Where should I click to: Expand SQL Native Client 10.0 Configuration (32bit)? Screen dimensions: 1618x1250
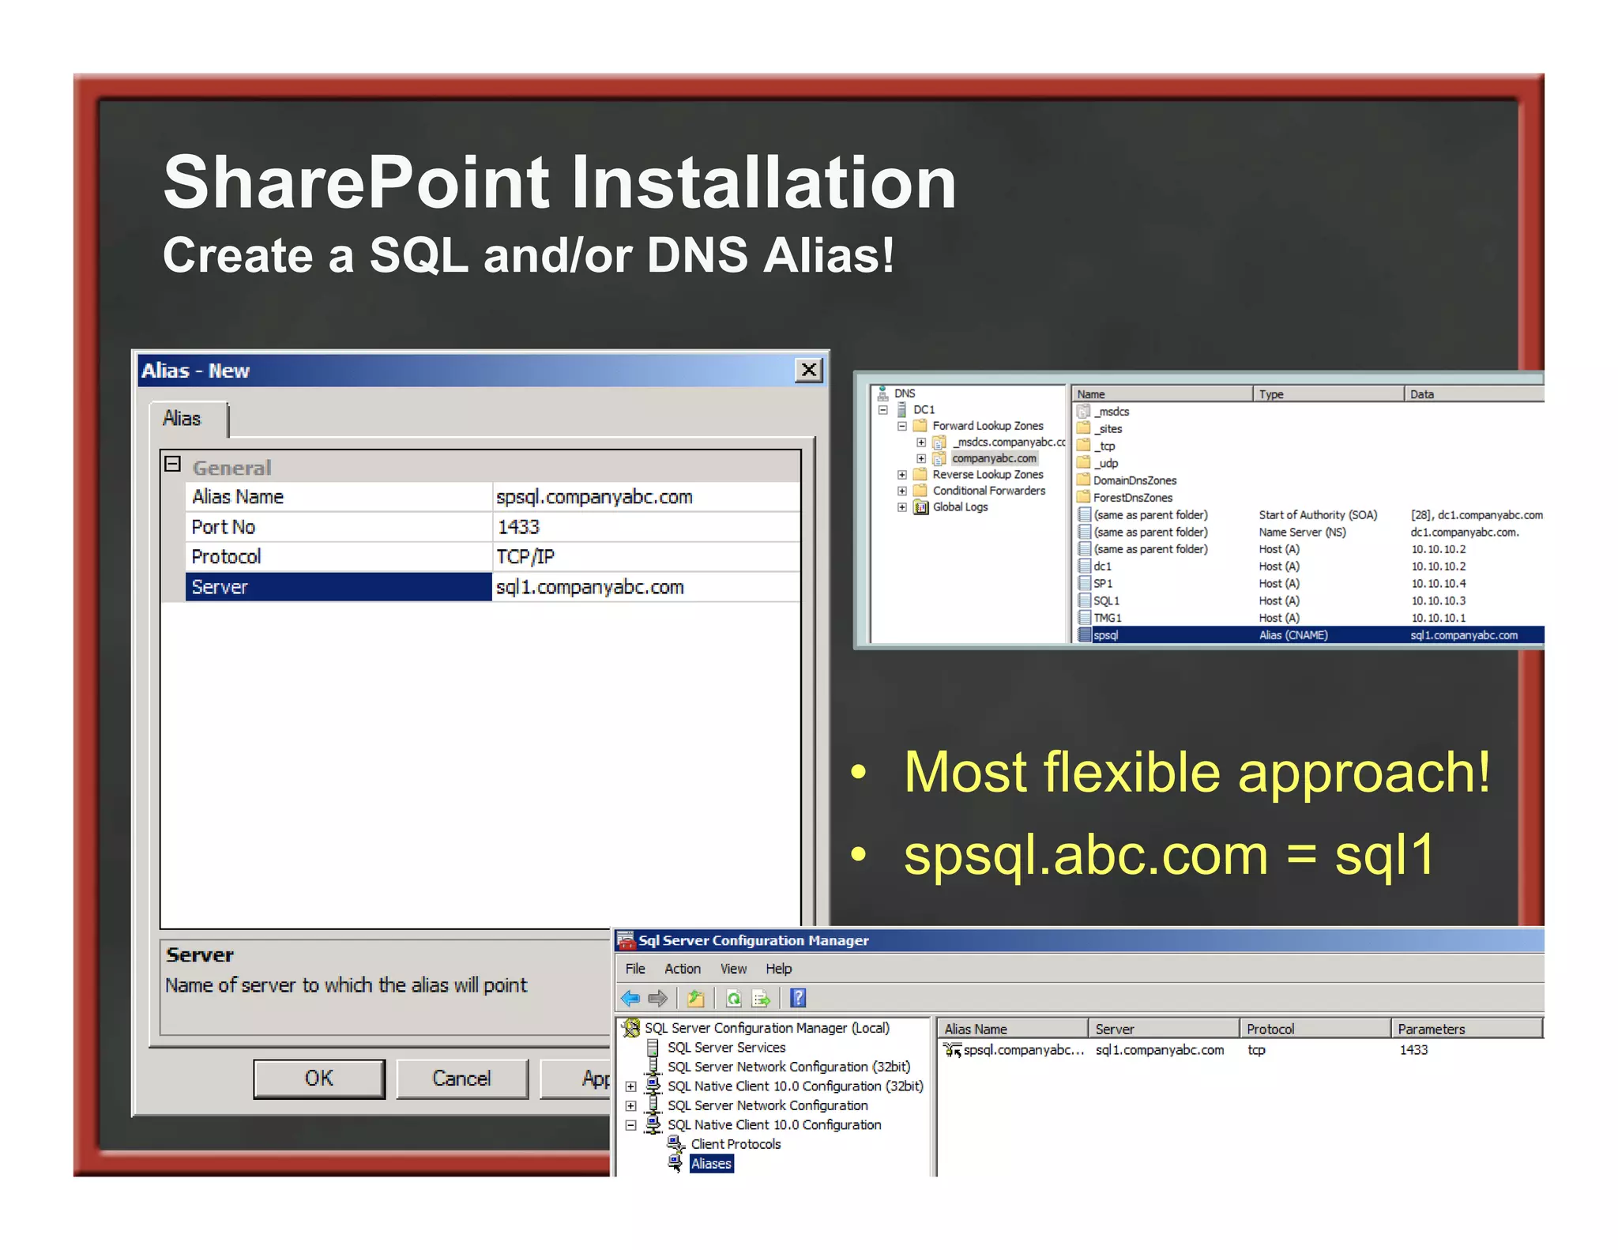click(x=630, y=1086)
